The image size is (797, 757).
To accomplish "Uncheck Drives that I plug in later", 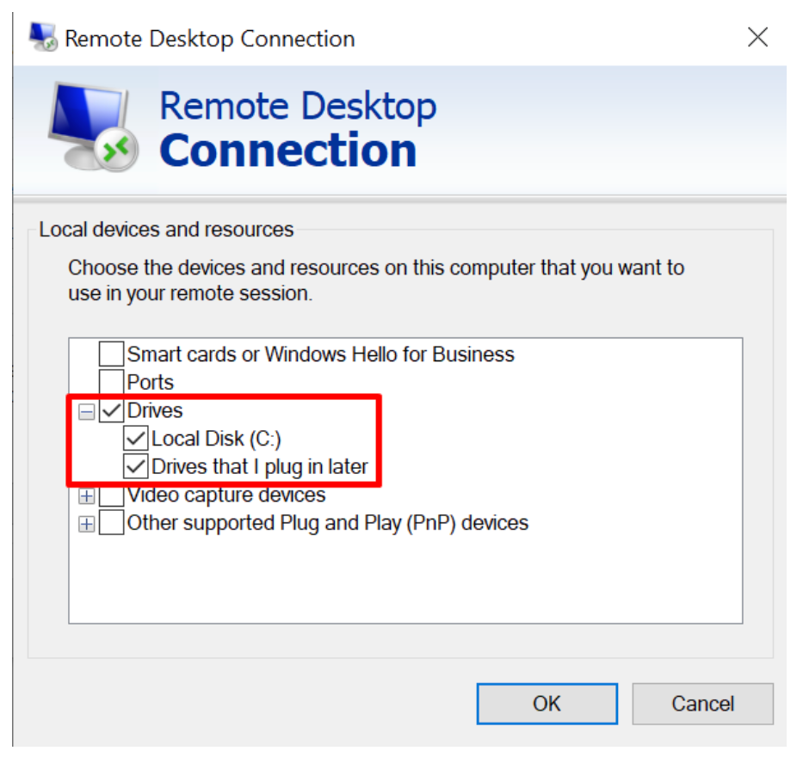I will click(135, 465).
